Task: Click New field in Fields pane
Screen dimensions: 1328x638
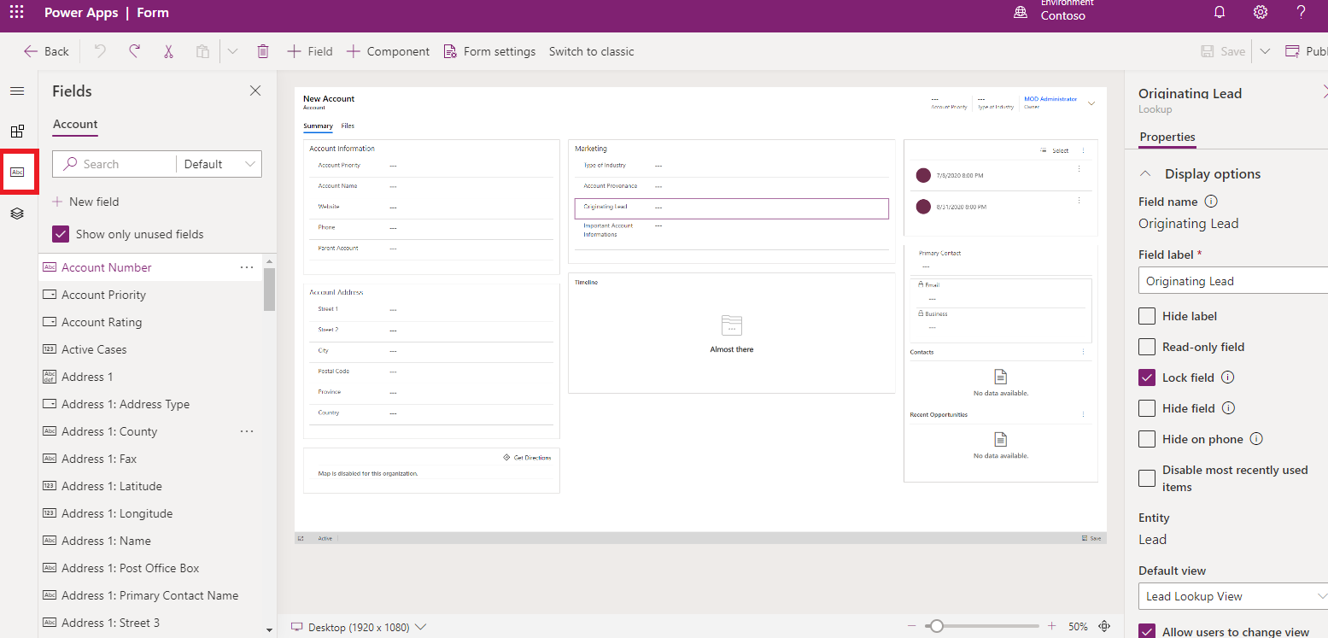Action: [85, 202]
